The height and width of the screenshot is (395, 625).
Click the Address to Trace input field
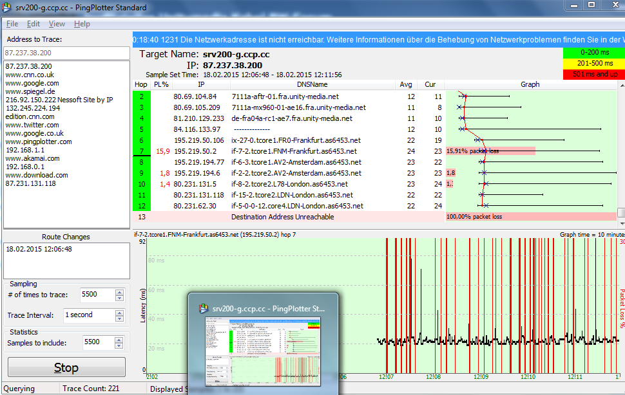pyautogui.click(x=66, y=53)
